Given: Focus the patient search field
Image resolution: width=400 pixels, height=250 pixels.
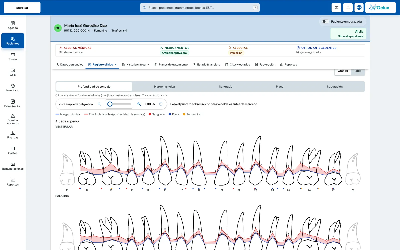Looking at the screenshot, I should tap(200, 8).
